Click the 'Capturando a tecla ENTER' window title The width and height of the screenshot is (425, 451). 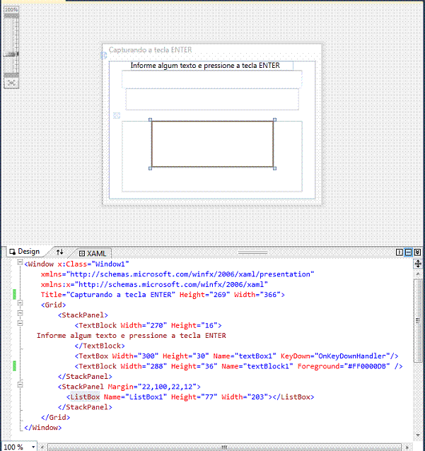pyautogui.click(x=150, y=49)
